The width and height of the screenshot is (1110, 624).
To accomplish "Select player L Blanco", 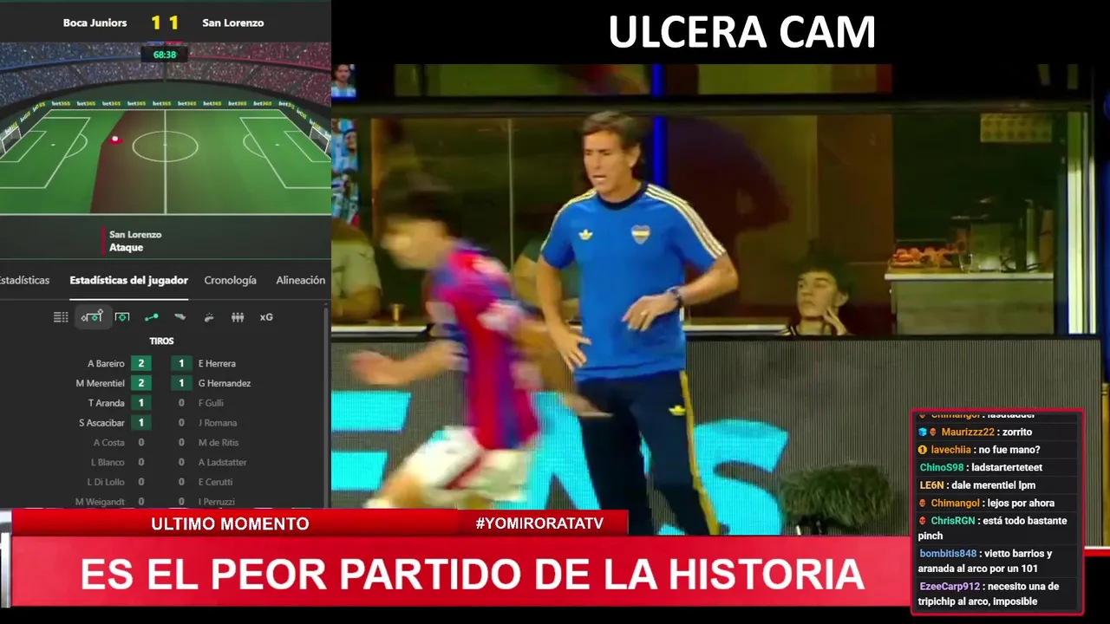I will point(106,463).
